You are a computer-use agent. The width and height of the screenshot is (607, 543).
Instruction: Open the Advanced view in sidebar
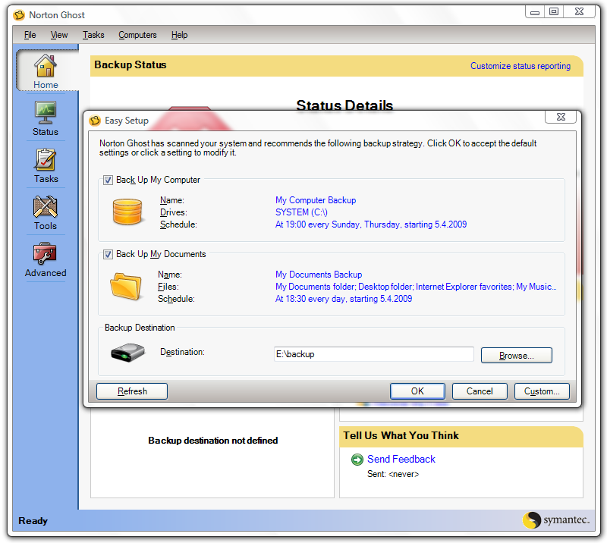[x=46, y=259]
